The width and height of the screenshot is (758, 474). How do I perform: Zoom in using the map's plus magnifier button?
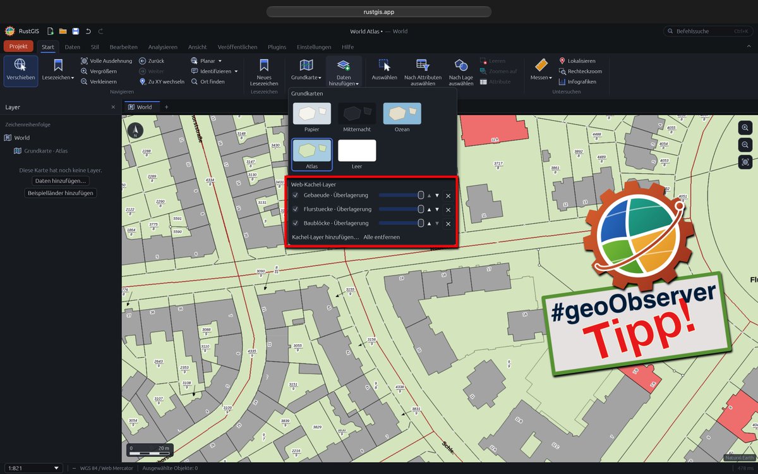tap(745, 128)
